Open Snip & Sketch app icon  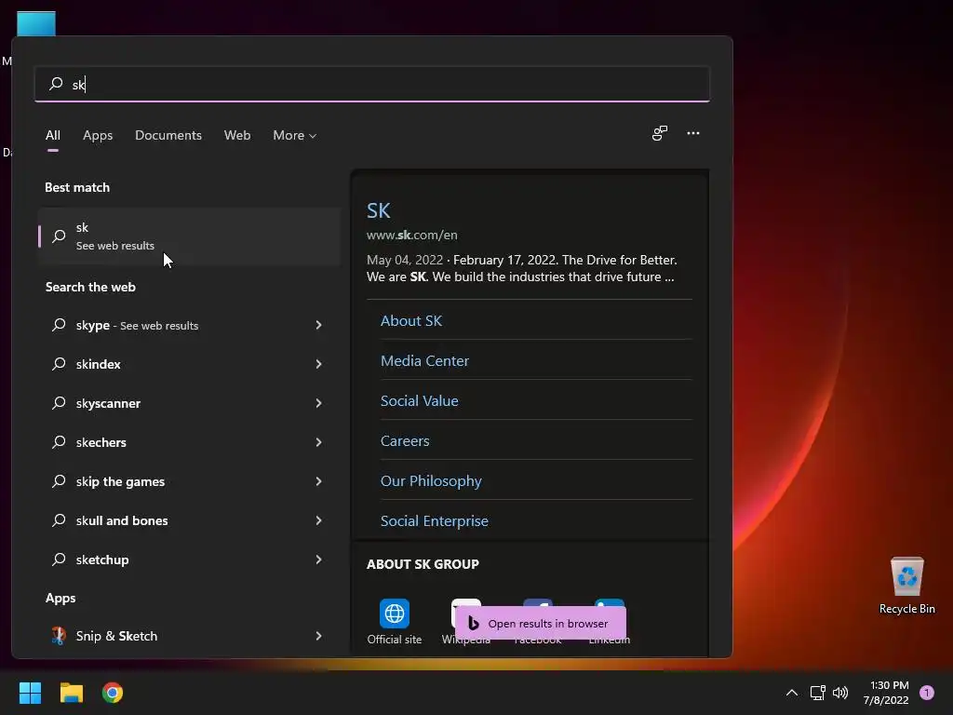[59, 636]
